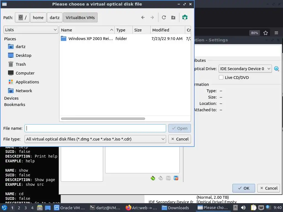
Task: Bookmark this page with the star icon
Action: (x=266, y=33)
